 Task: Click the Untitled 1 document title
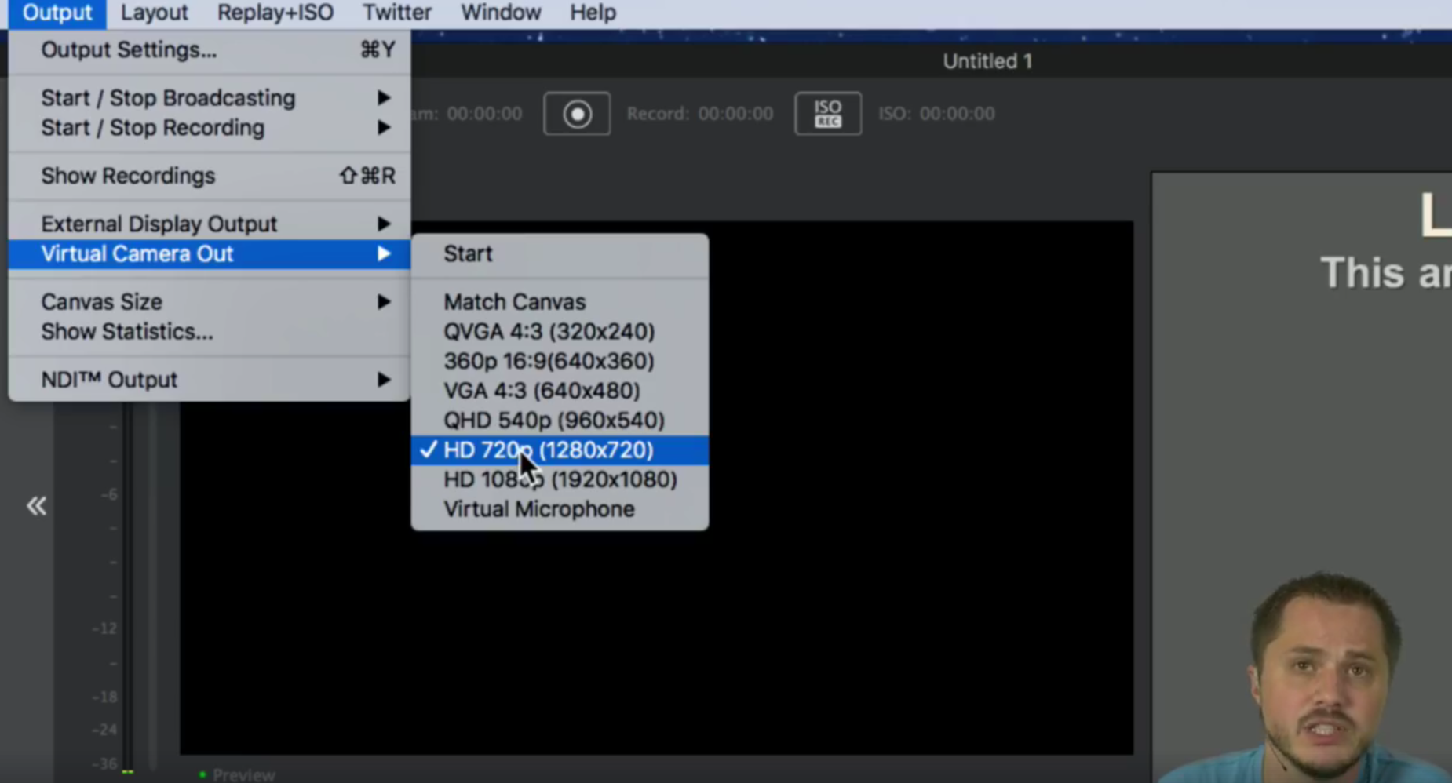(x=986, y=60)
